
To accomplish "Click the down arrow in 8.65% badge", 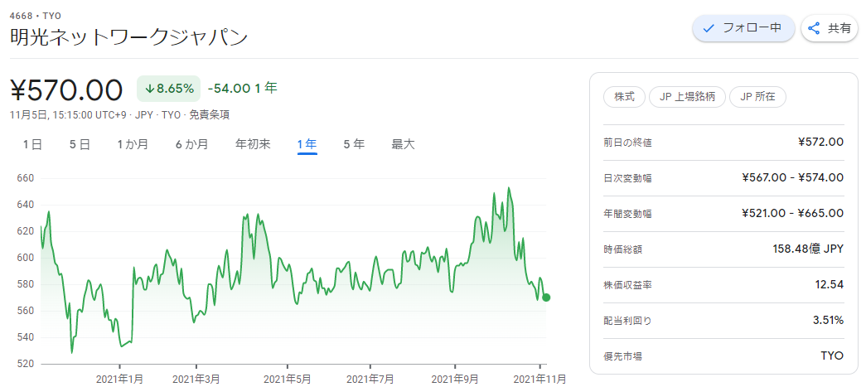I will pyautogui.click(x=149, y=89).
